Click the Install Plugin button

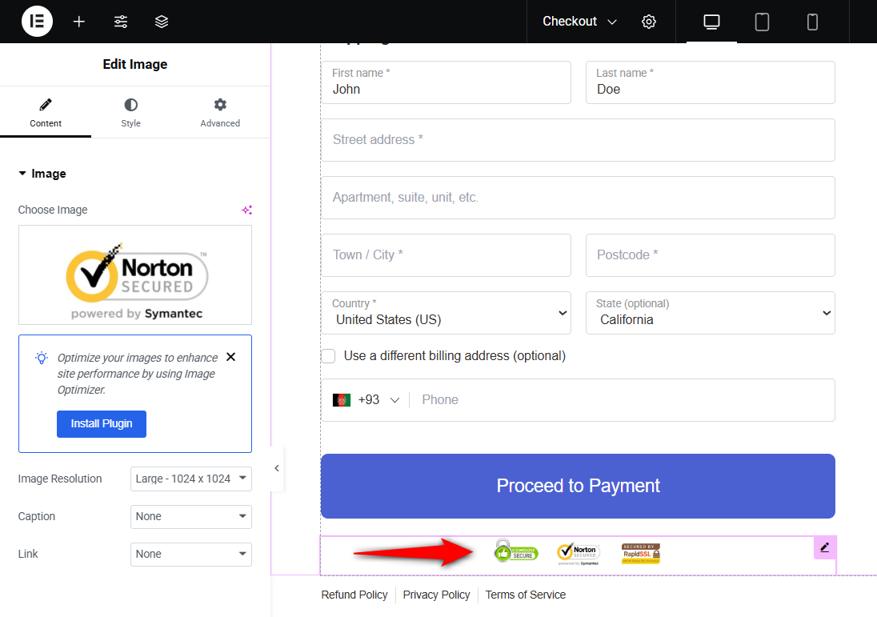102,423
